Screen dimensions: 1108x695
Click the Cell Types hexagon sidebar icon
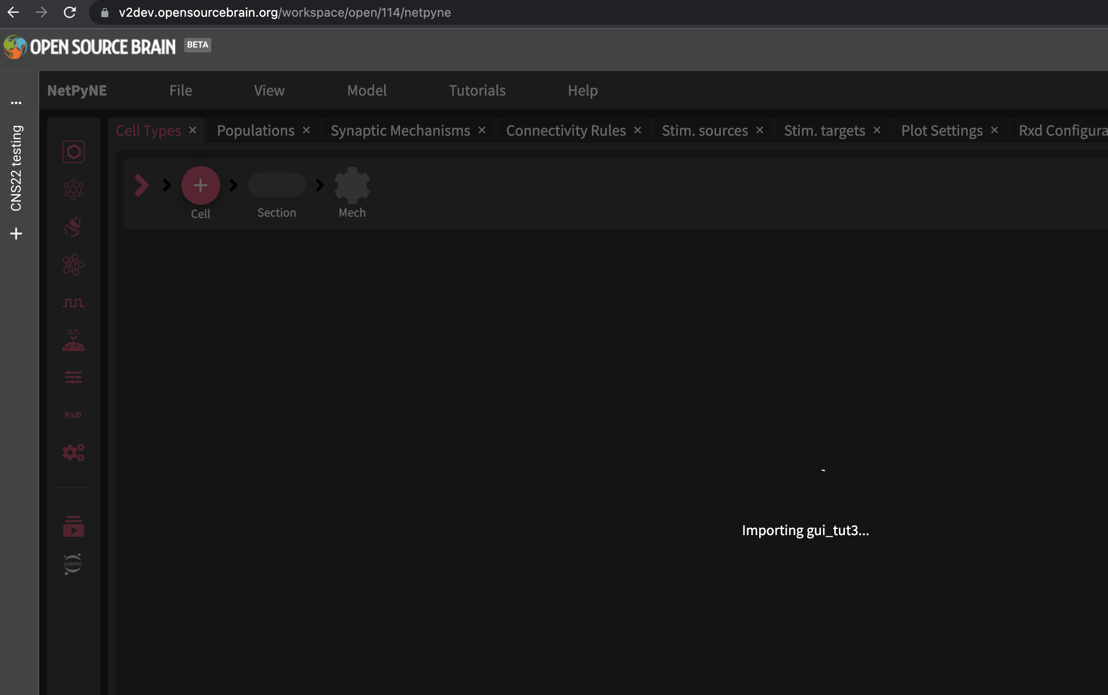tap(74, 152)
